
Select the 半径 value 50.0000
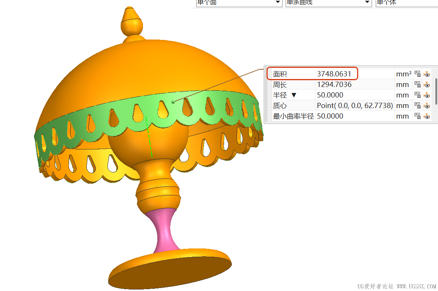[x=330, y=95]
